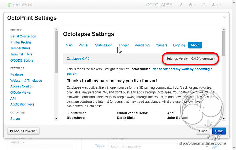This screenshot has width=236, height=150.
Task: Click contributor name 3Dprinterman
Action: click(x=76, y=113)
